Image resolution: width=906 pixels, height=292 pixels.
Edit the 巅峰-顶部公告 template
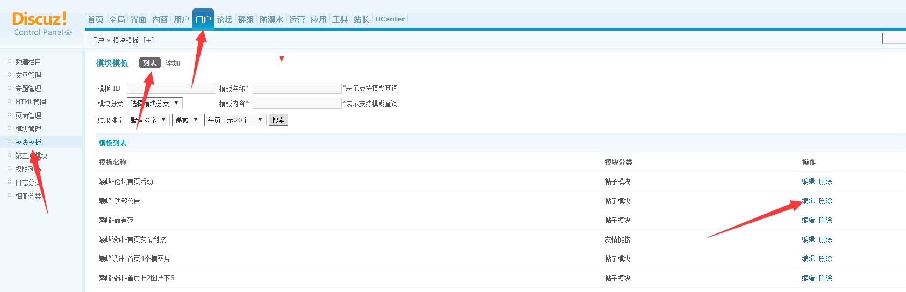808,201
